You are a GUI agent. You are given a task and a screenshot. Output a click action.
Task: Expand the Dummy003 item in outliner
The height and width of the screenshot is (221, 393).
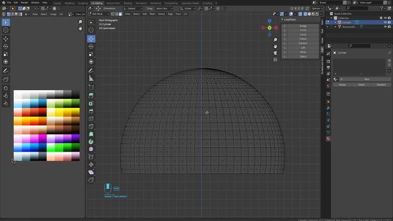coord(336,26)
